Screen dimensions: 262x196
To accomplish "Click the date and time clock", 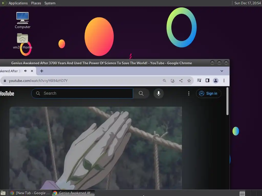I will click(247, 3).
